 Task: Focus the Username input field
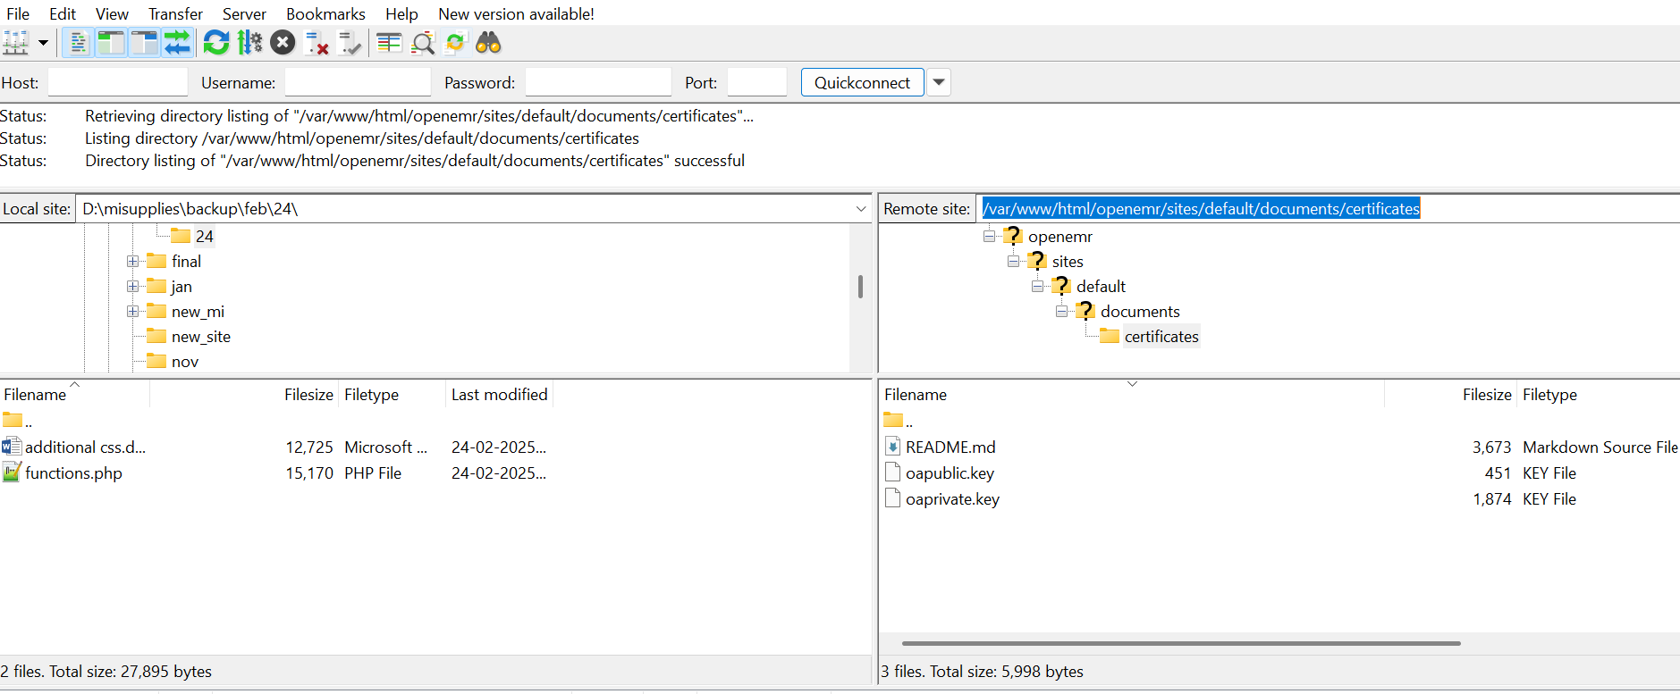(x=358, y=82)
